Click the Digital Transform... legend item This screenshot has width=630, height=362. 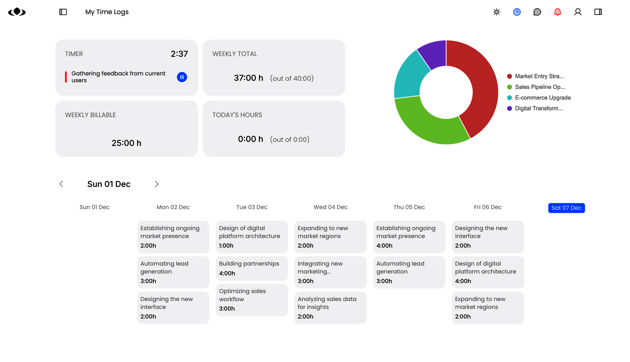coord(539,109)
